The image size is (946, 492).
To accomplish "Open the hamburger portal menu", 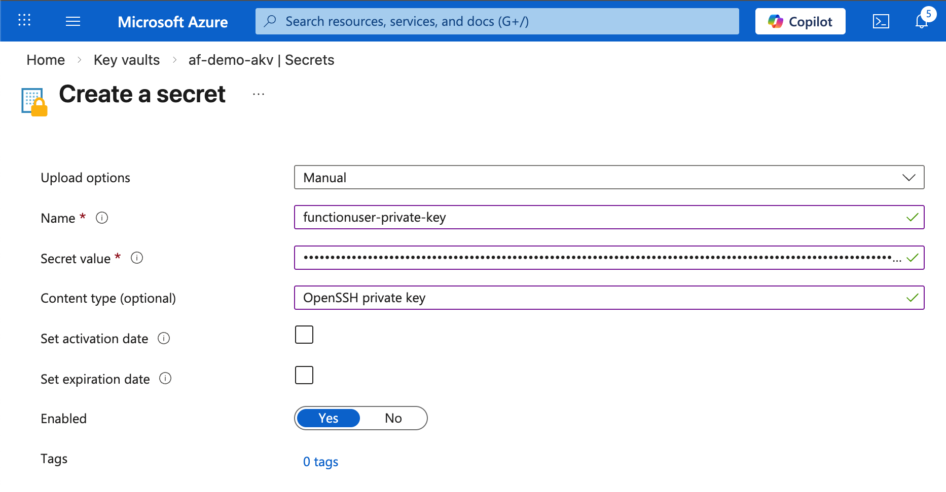I will tap(73, 21).
